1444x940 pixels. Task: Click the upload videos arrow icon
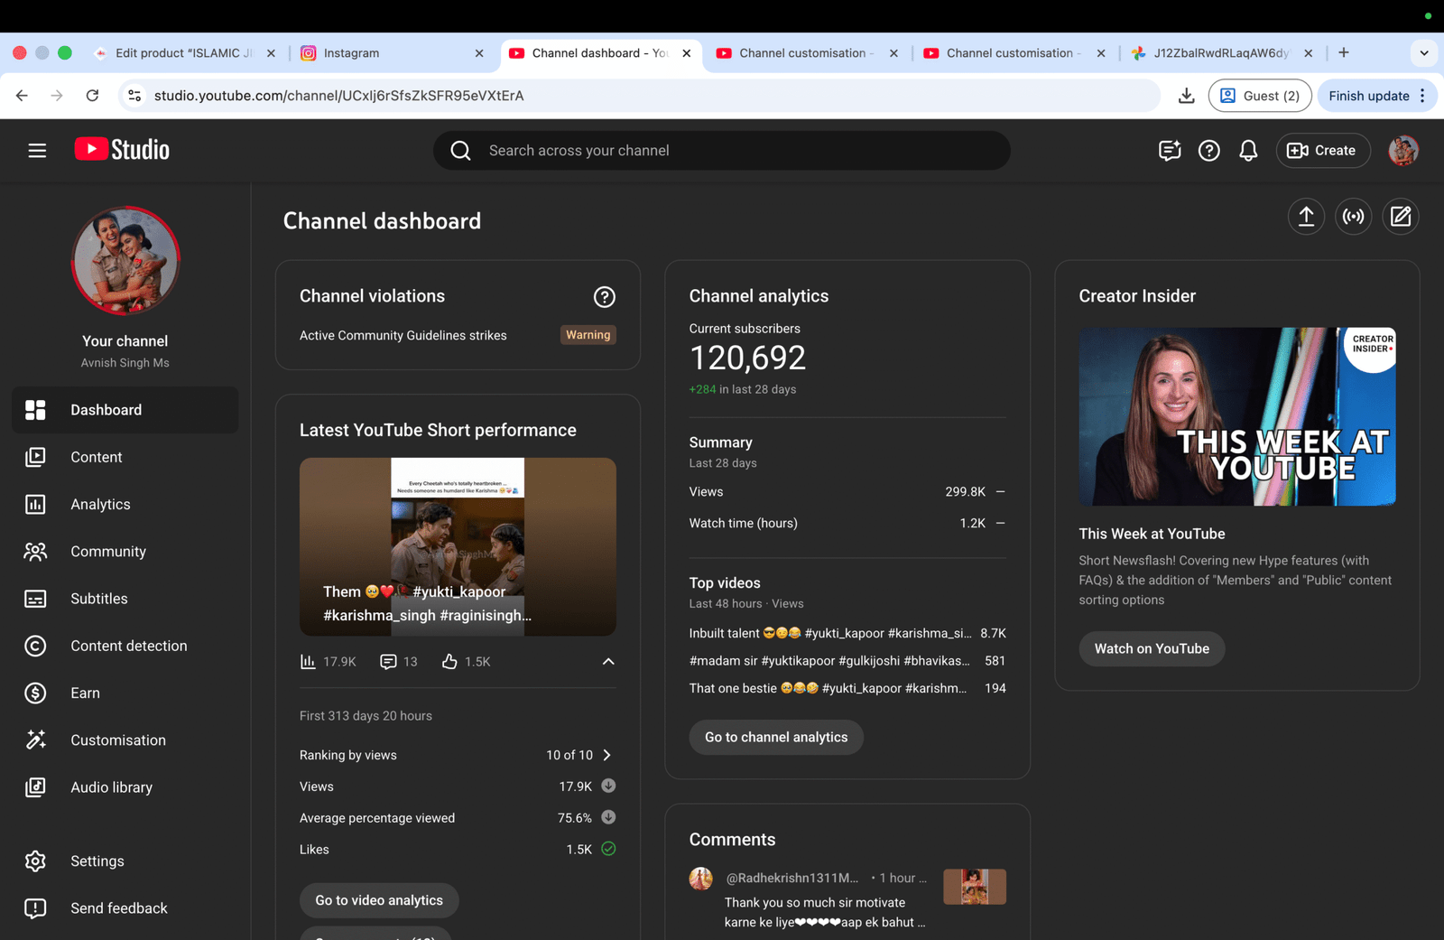(x=1306, y=217)
